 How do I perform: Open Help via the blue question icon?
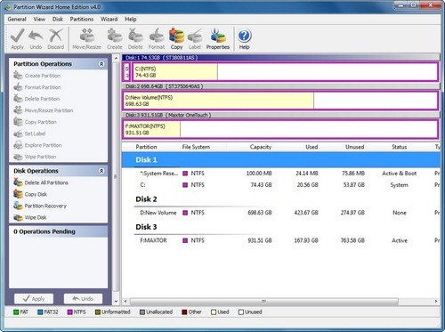(x=244, y=39)
